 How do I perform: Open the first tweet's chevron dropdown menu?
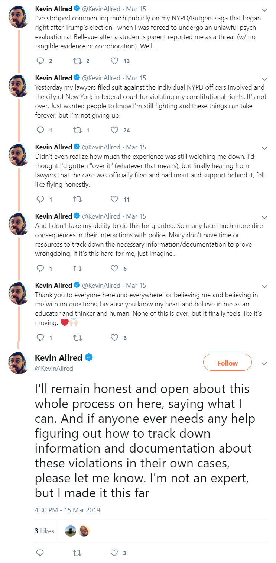click(264, 10)
